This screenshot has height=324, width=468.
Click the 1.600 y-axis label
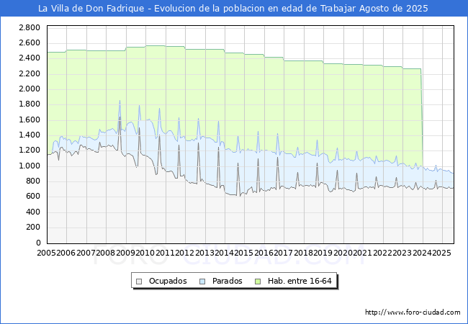point(30,120)
